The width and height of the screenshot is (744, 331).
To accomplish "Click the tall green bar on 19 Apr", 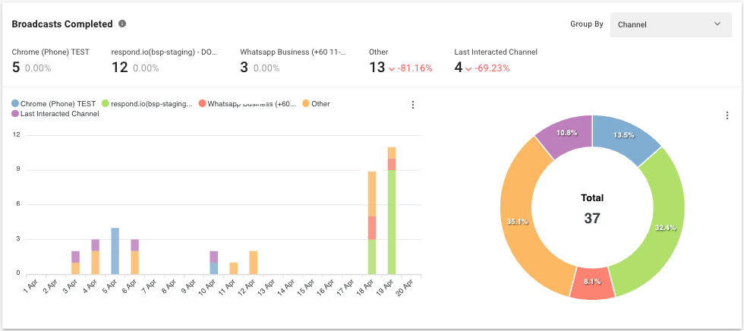I will 392,222.
